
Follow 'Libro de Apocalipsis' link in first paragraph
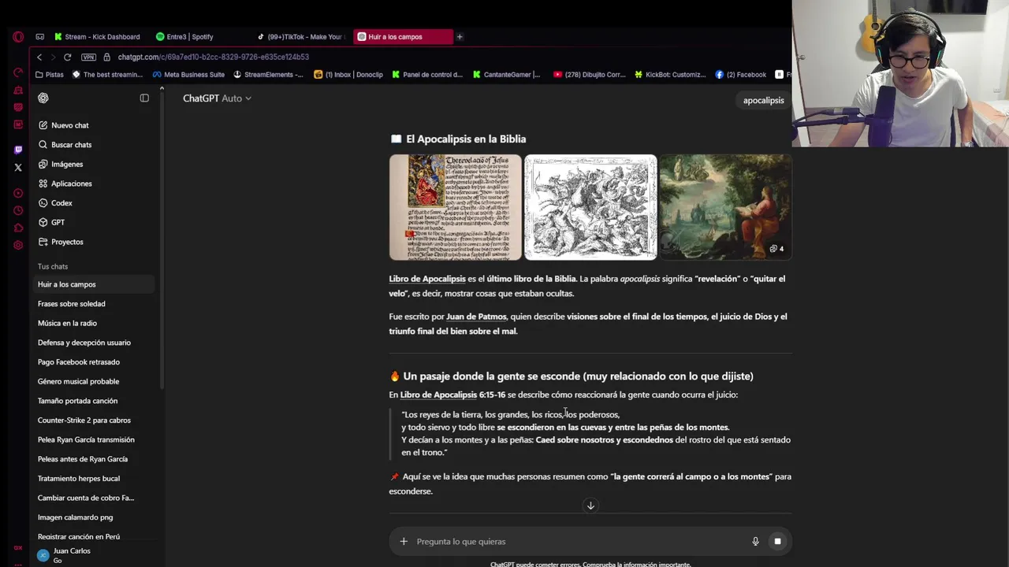[x=427, y=279]
